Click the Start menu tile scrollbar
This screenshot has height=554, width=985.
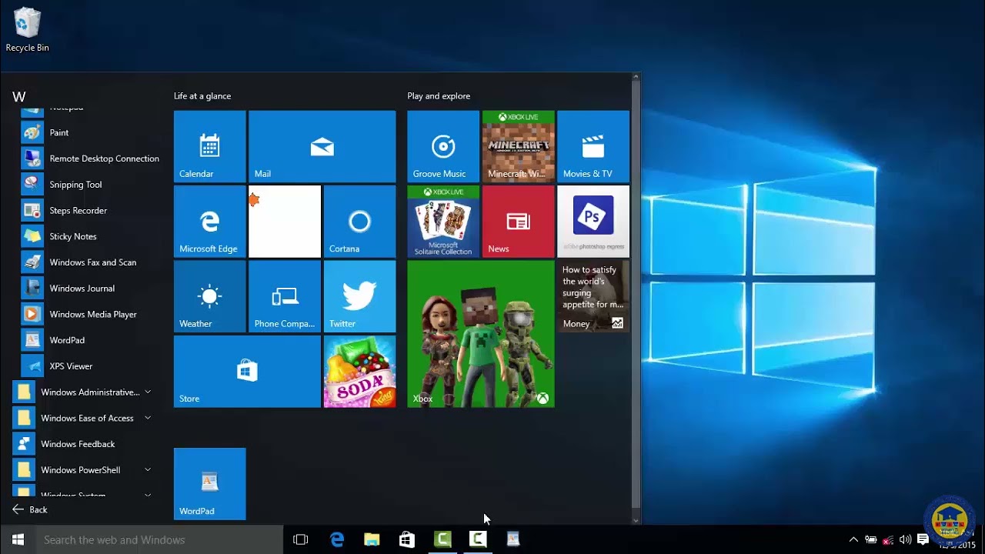pos(636,292)
